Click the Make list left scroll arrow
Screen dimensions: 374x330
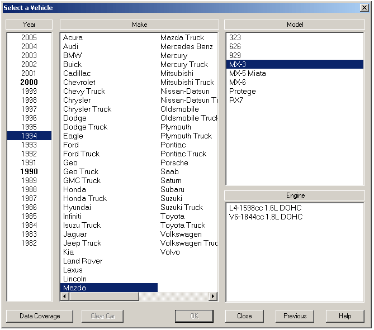tap(64, 296)
